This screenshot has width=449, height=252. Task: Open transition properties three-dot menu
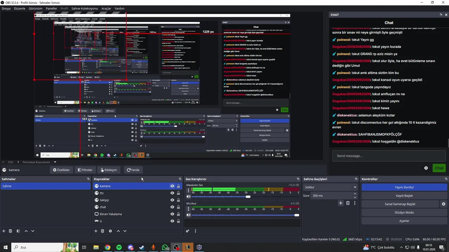355,203
